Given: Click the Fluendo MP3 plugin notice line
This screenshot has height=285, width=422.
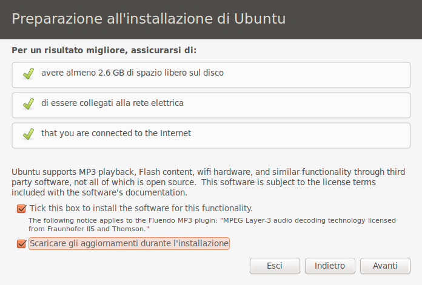Looking at the screenshot, I should [x=212, y=220].
